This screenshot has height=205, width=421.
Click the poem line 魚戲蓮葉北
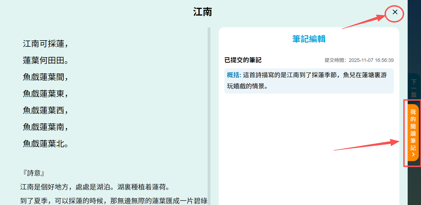click(x=46, y=144)
